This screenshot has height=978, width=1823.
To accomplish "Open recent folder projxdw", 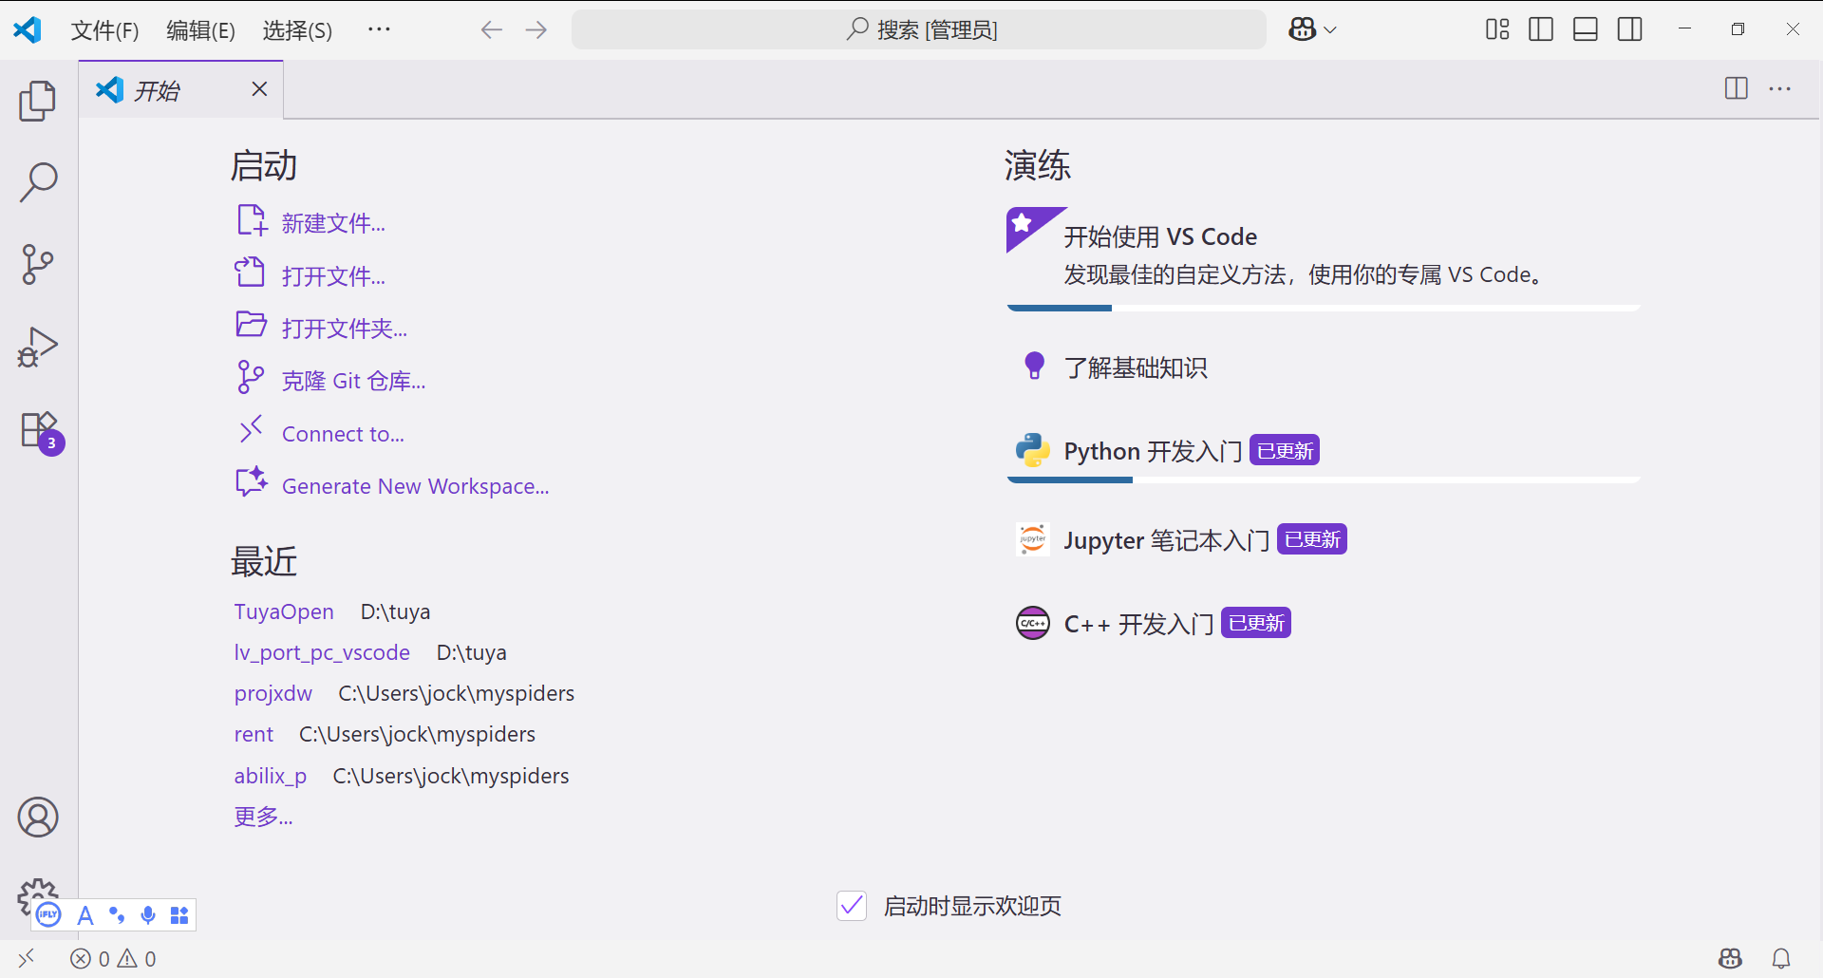I will [273, 693].
